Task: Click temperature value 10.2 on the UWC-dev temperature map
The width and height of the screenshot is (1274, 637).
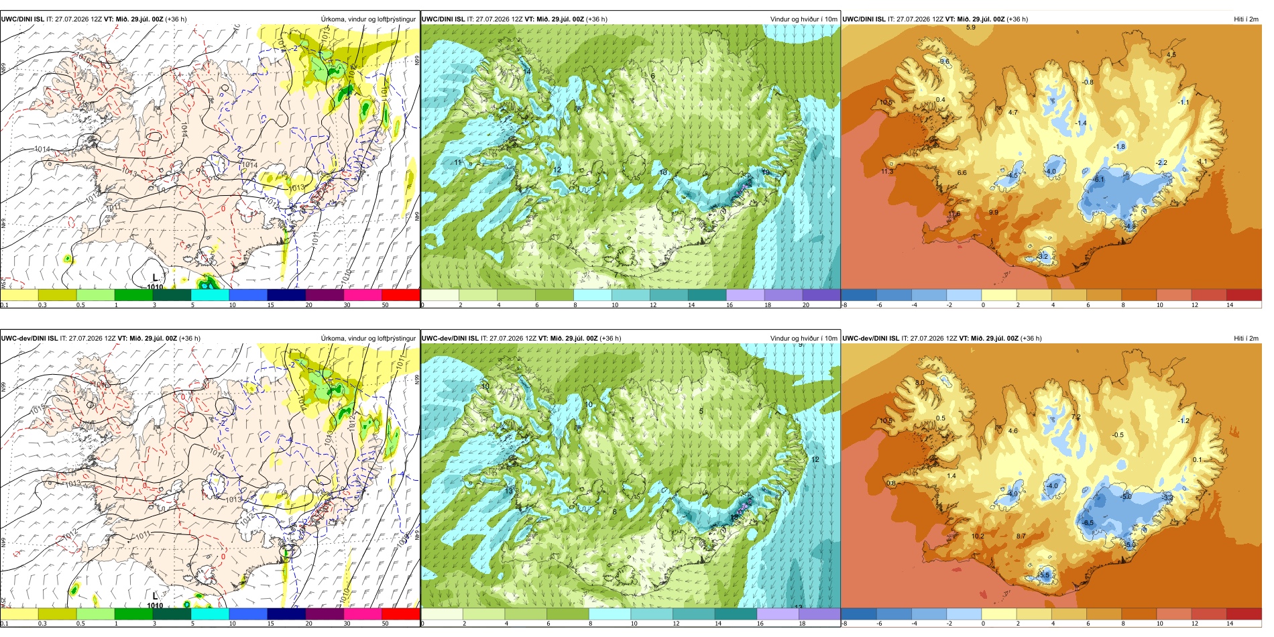Action: pyautogui.click(x=978, y=536)
